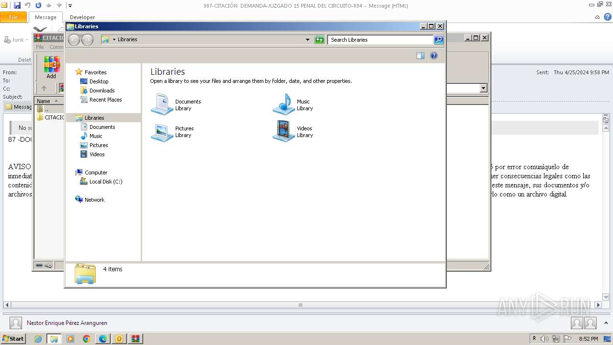Select Favorites in navigation pane
Viewport: 613px width, 345px height.
coord(91,72)
